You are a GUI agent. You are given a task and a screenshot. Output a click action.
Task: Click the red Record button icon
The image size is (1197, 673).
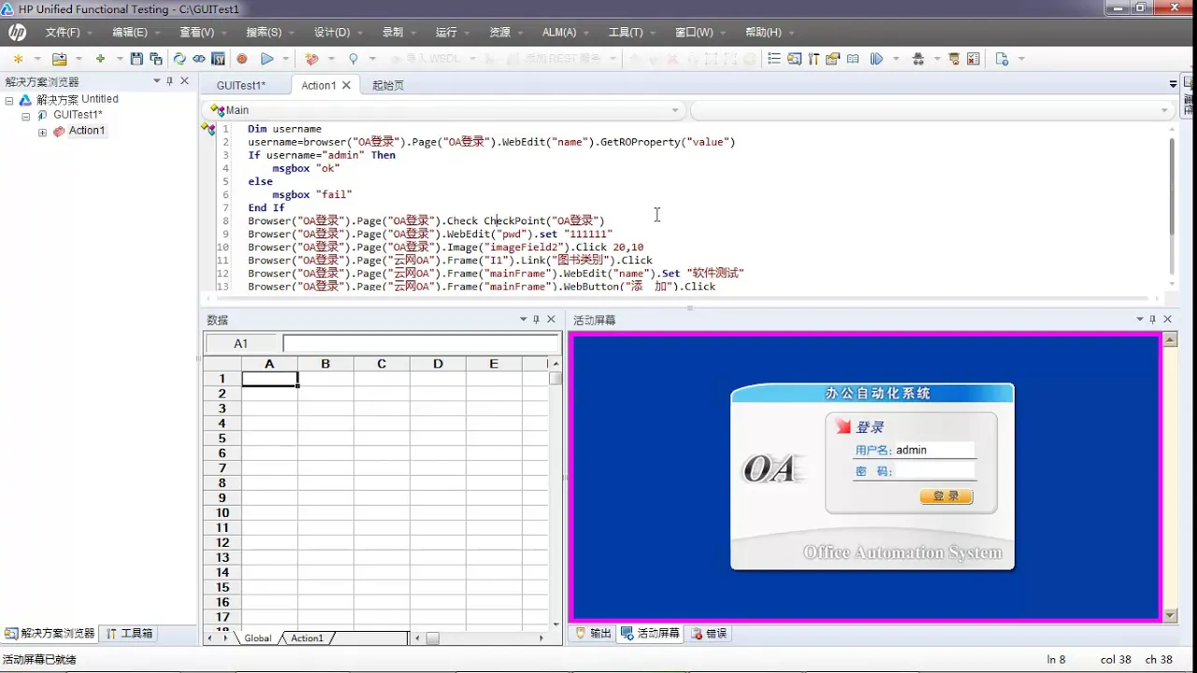tap(242, 59)
